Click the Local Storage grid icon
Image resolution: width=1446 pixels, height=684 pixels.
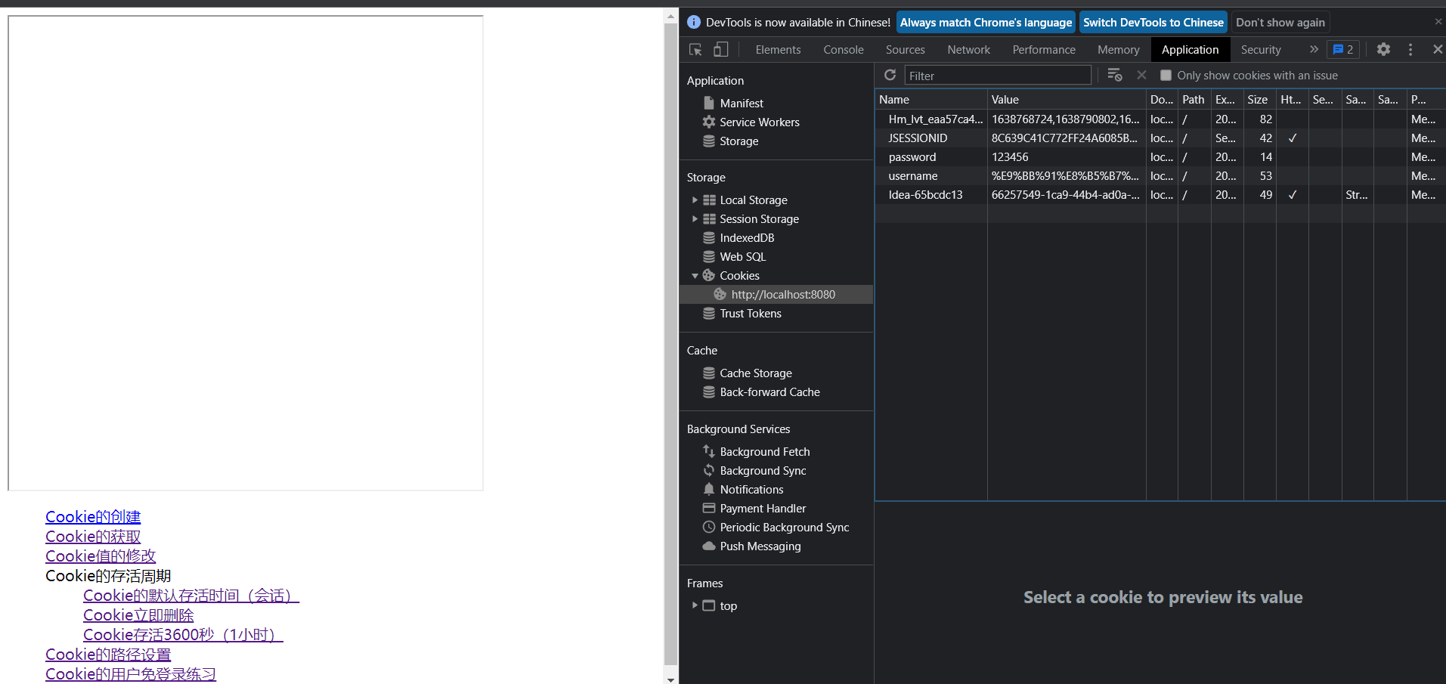pyautogui.click(x=709, y=200)
